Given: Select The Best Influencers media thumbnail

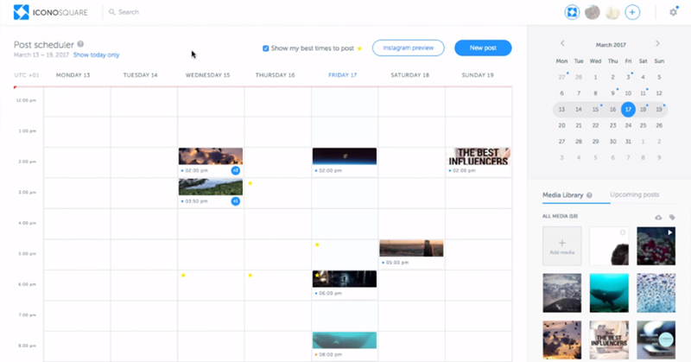Looking at the screenshot, I should [609, 340].
